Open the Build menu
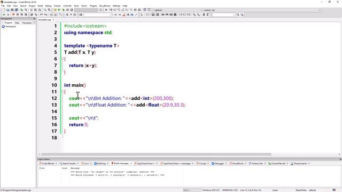 41,6
